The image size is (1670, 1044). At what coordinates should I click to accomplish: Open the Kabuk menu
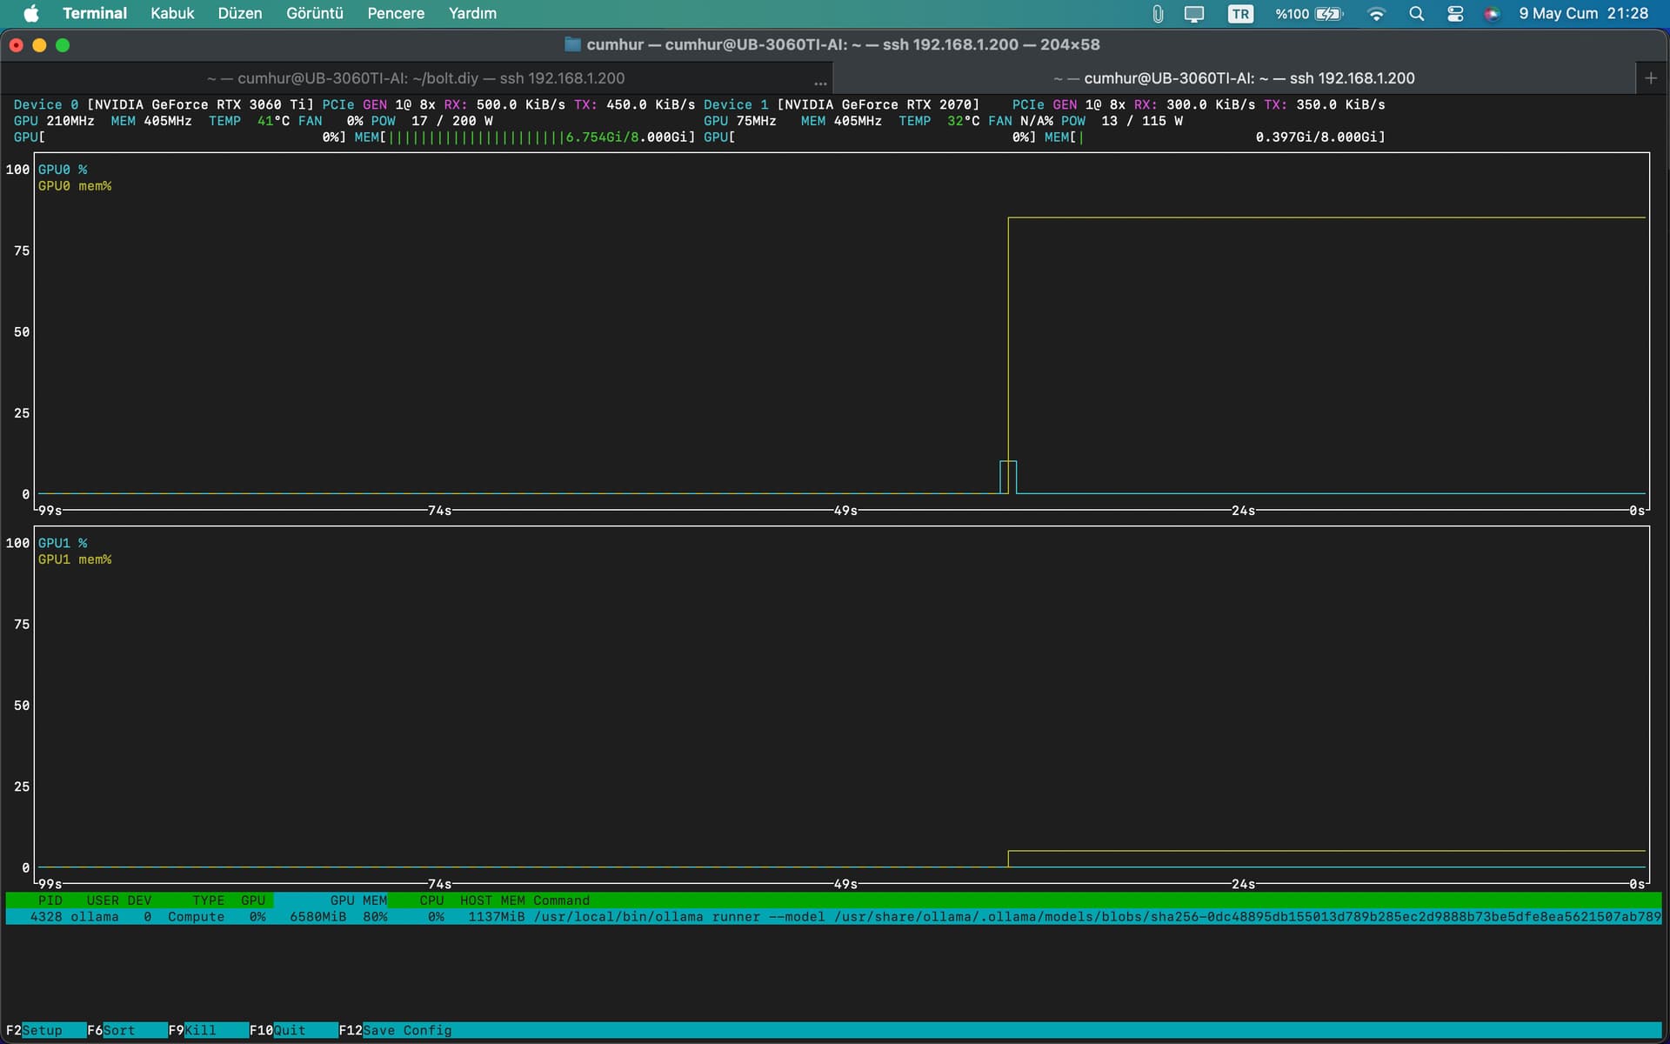point(172,13)
